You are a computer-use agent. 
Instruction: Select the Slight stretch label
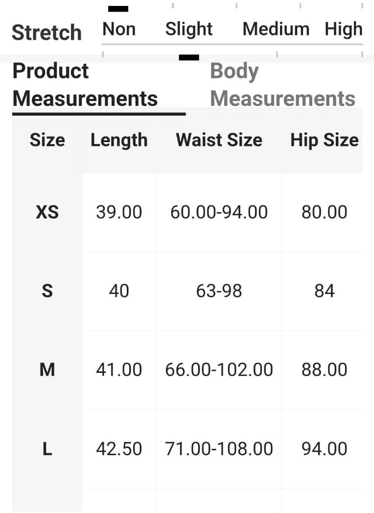point(189,29)
